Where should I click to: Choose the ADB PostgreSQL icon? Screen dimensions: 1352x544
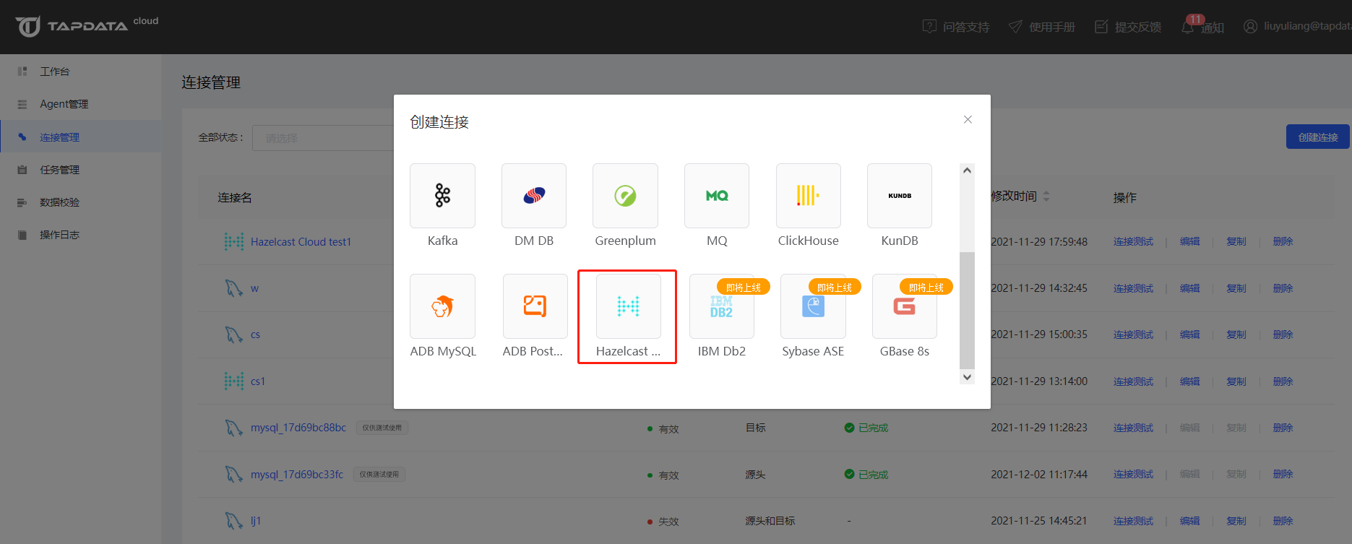tap(535, 306)
